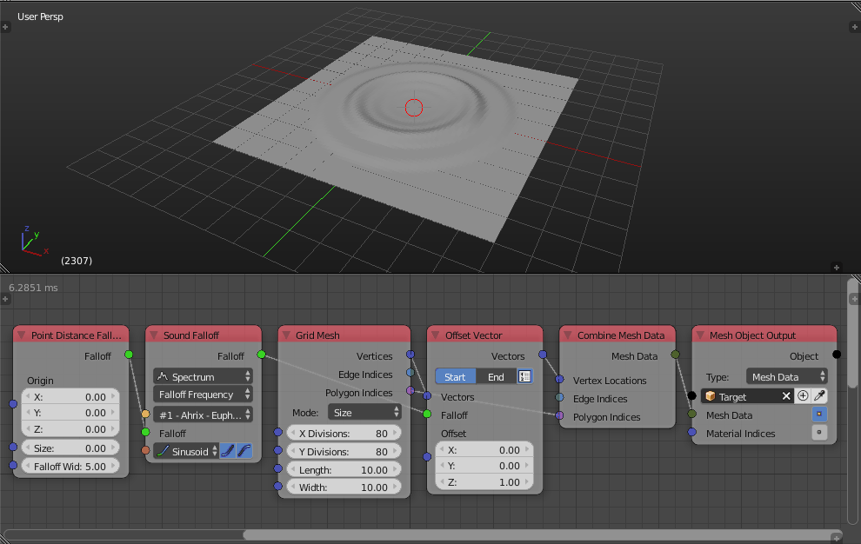Screen dimensions: 861x544
Task: Pick the target object with the eyedropper
Action: [819, 395]
